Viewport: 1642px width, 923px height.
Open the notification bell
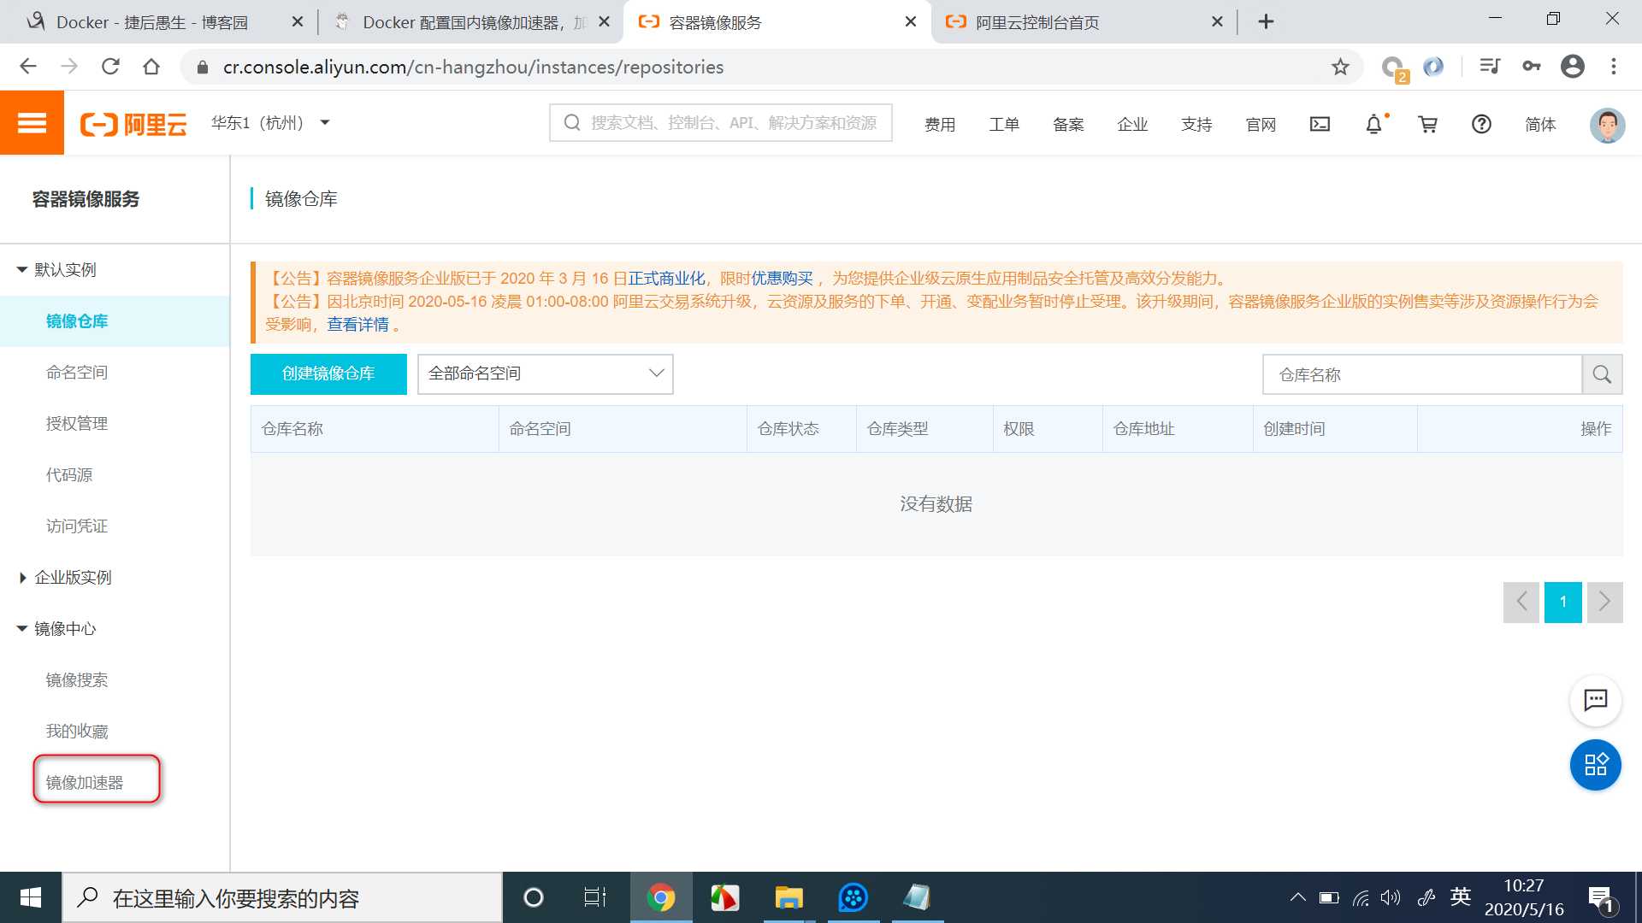1373,124
